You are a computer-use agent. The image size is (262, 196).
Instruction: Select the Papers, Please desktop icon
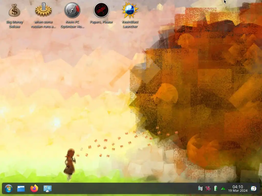pos(101,10)
